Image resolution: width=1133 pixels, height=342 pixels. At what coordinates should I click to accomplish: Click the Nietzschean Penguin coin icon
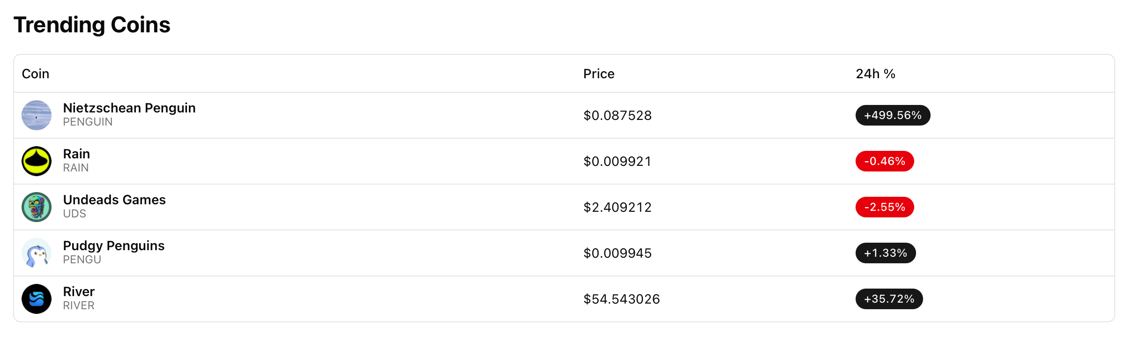pyautogui.click(x=36, y=115)
